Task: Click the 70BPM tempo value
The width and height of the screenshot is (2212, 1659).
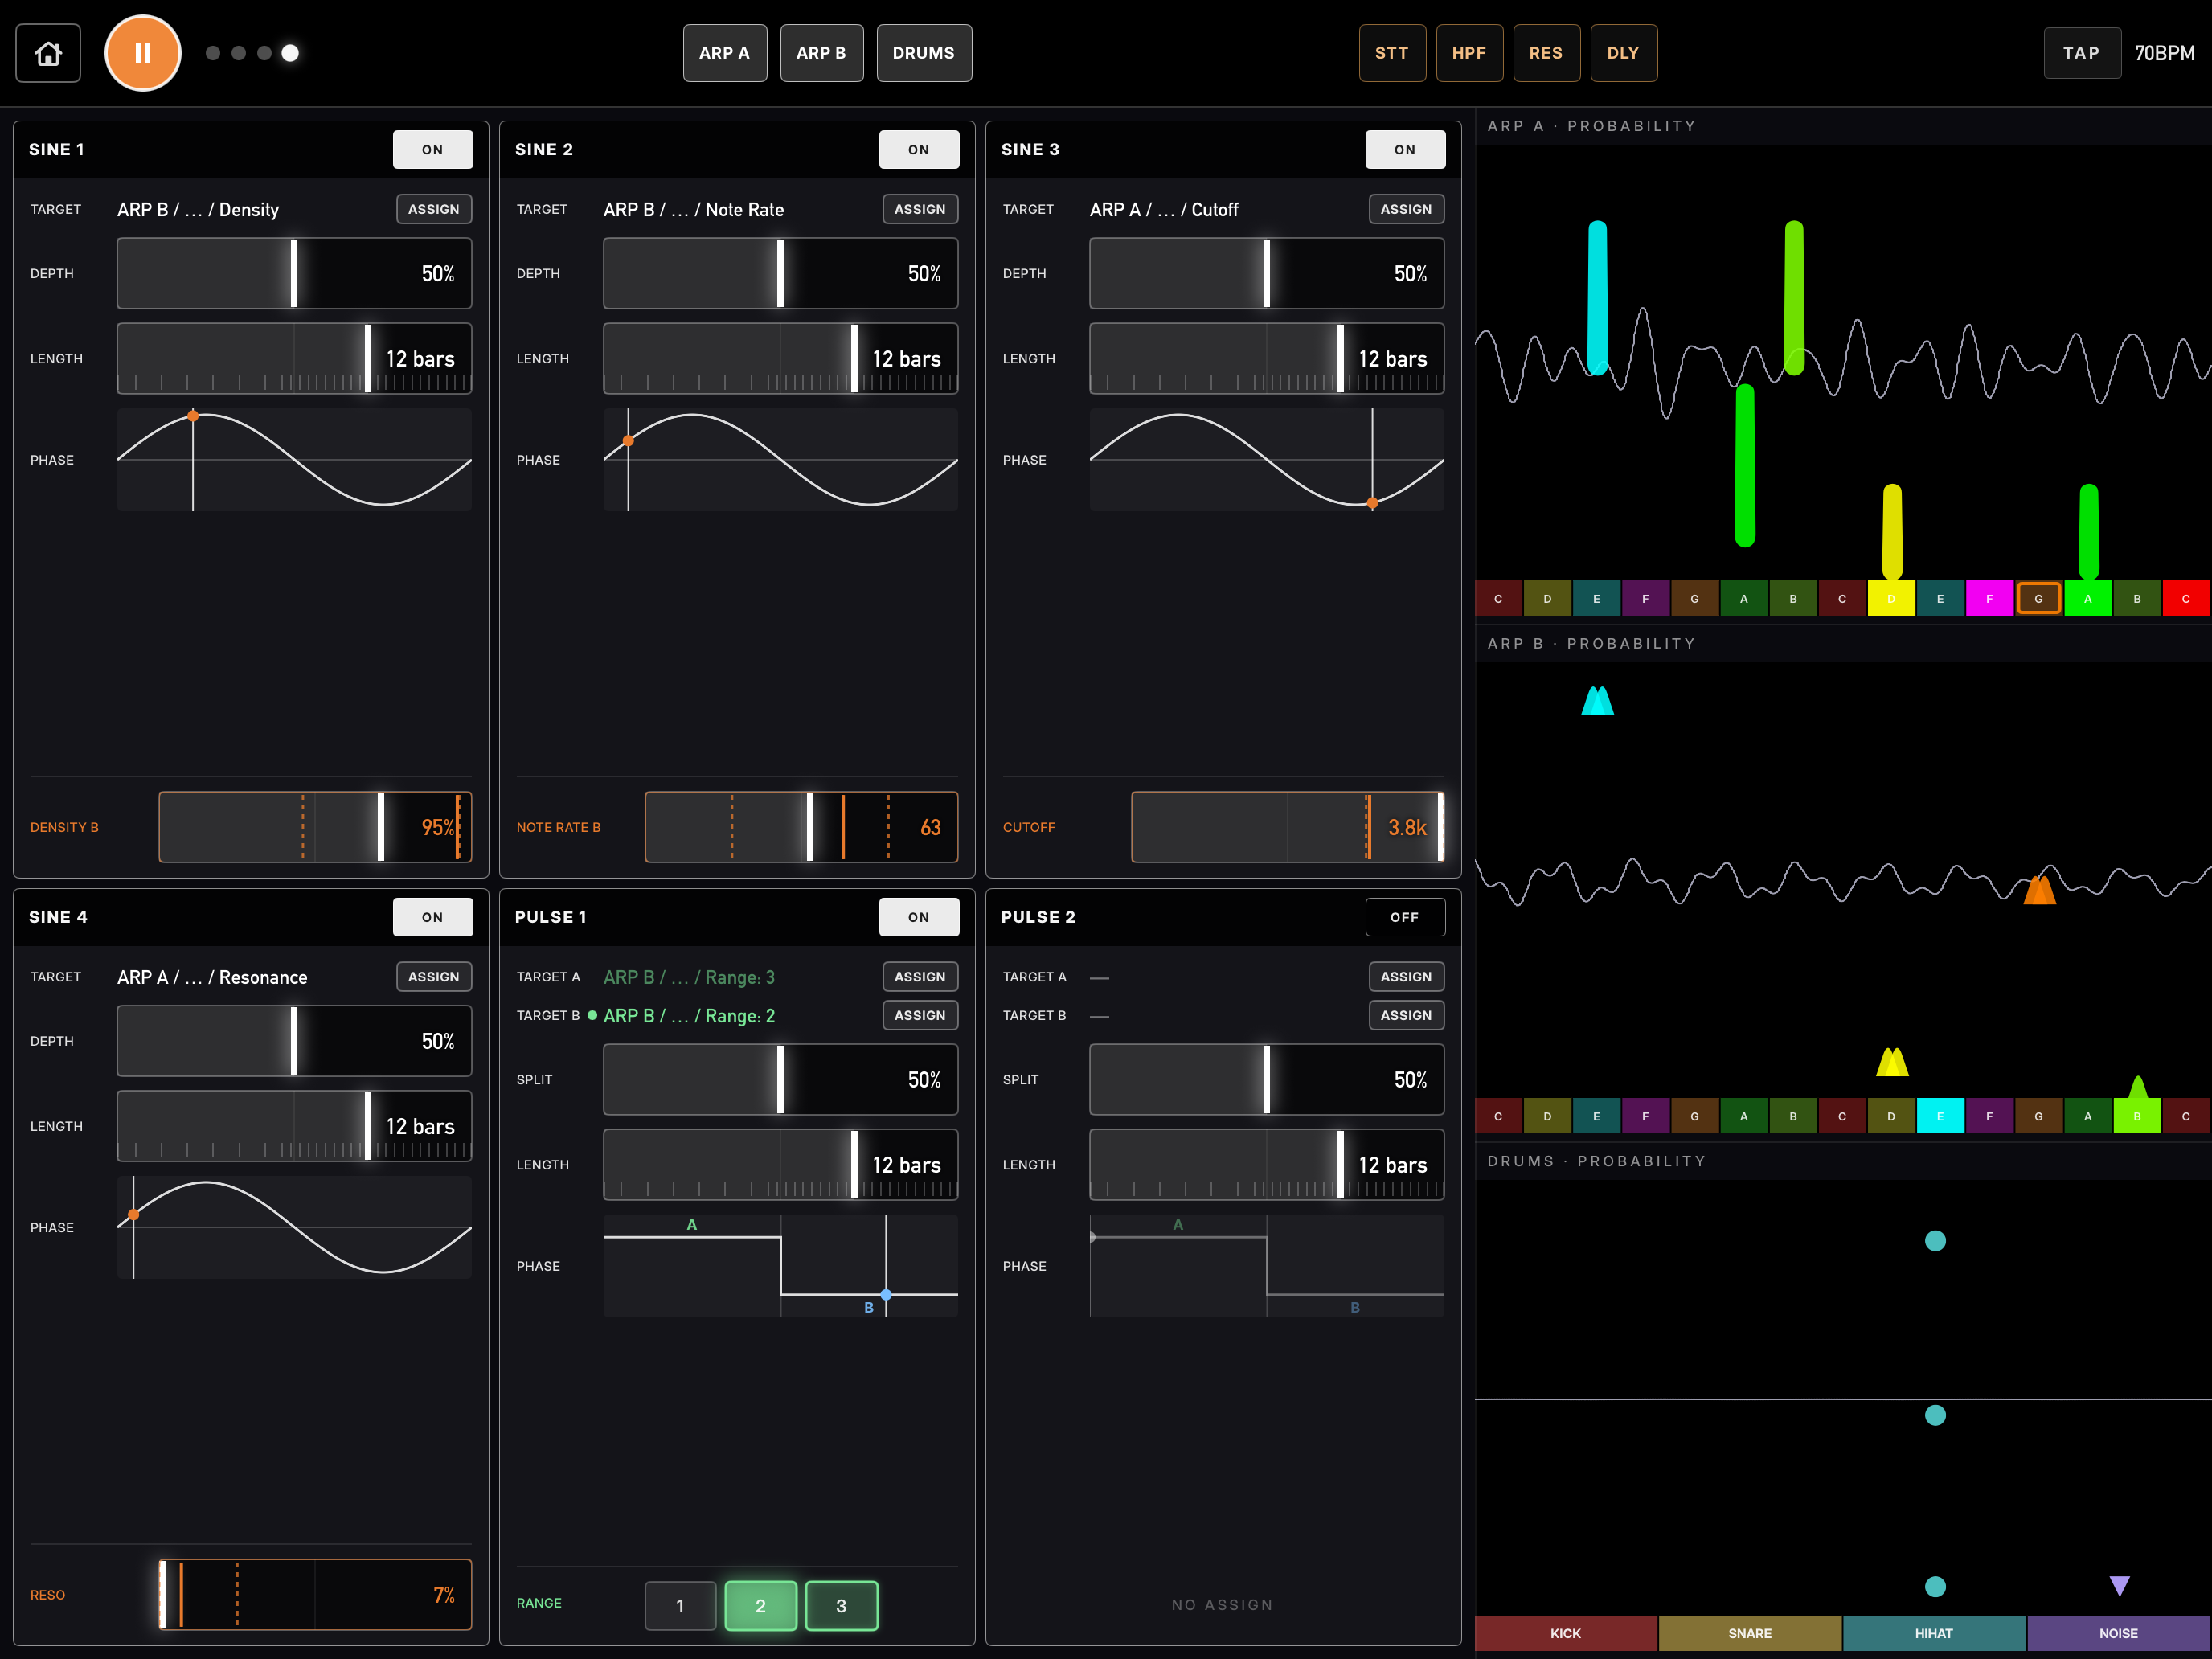Action: [x=2164, y=53]
